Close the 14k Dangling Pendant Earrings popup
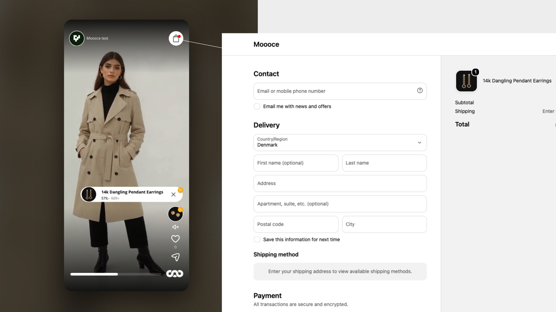 173,194
